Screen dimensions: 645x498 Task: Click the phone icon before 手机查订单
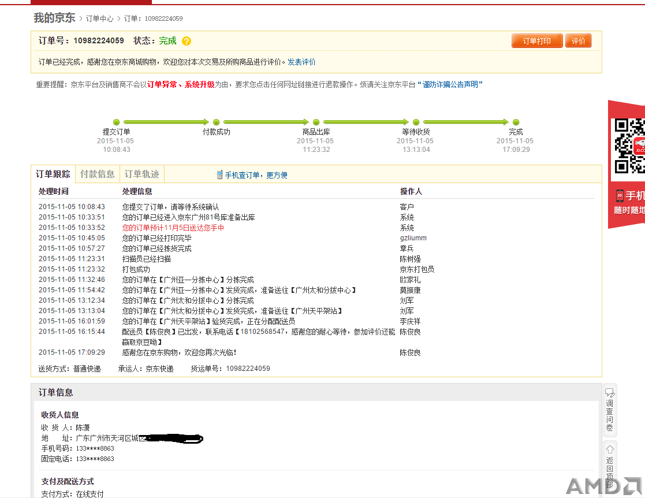tap(219, 175)
